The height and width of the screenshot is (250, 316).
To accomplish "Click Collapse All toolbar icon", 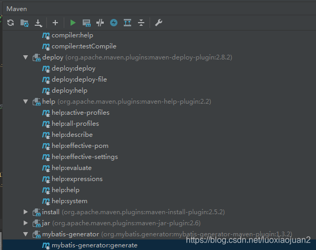I will click(141, 23).
